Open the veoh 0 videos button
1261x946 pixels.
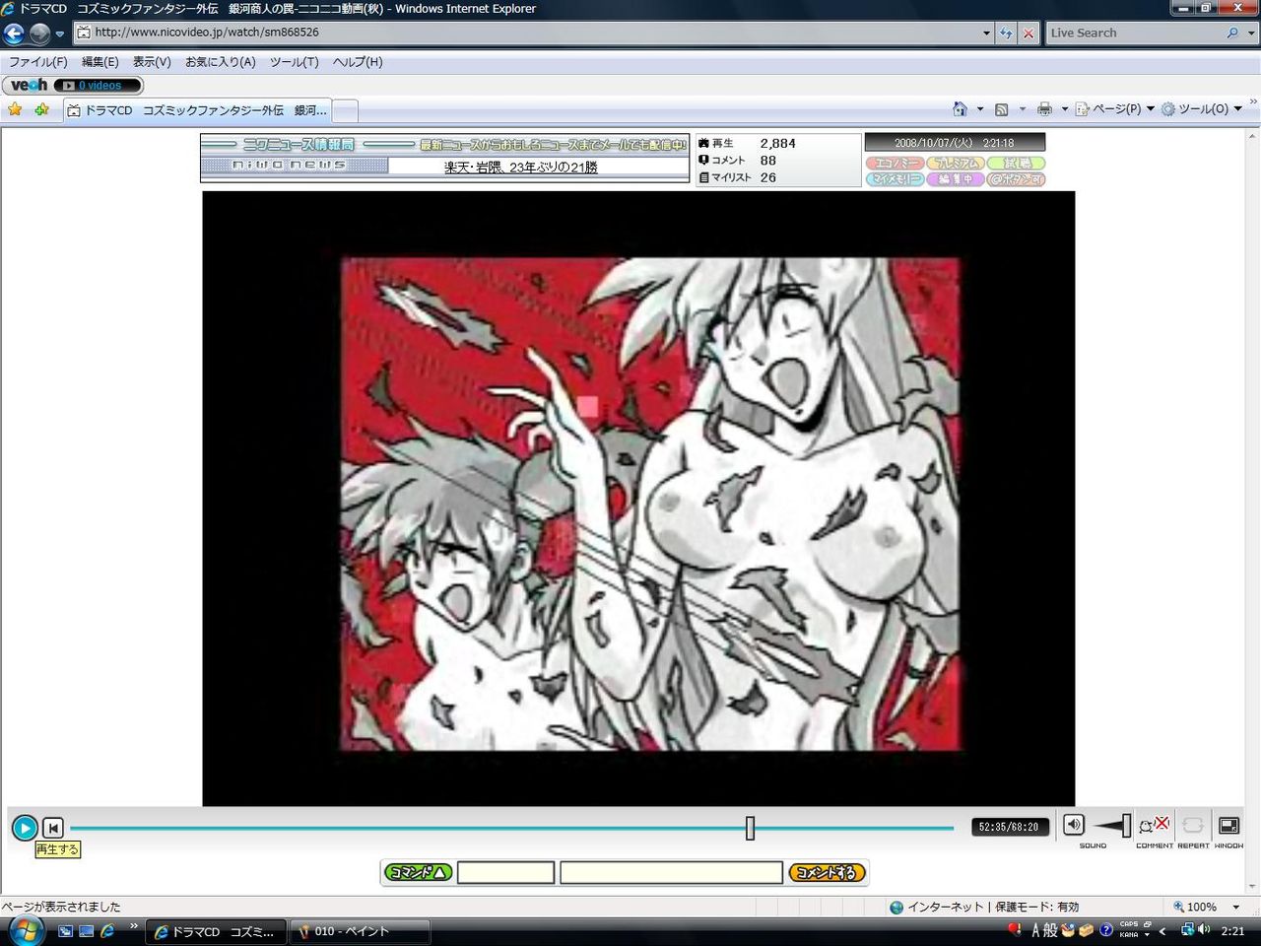[98, 86]
